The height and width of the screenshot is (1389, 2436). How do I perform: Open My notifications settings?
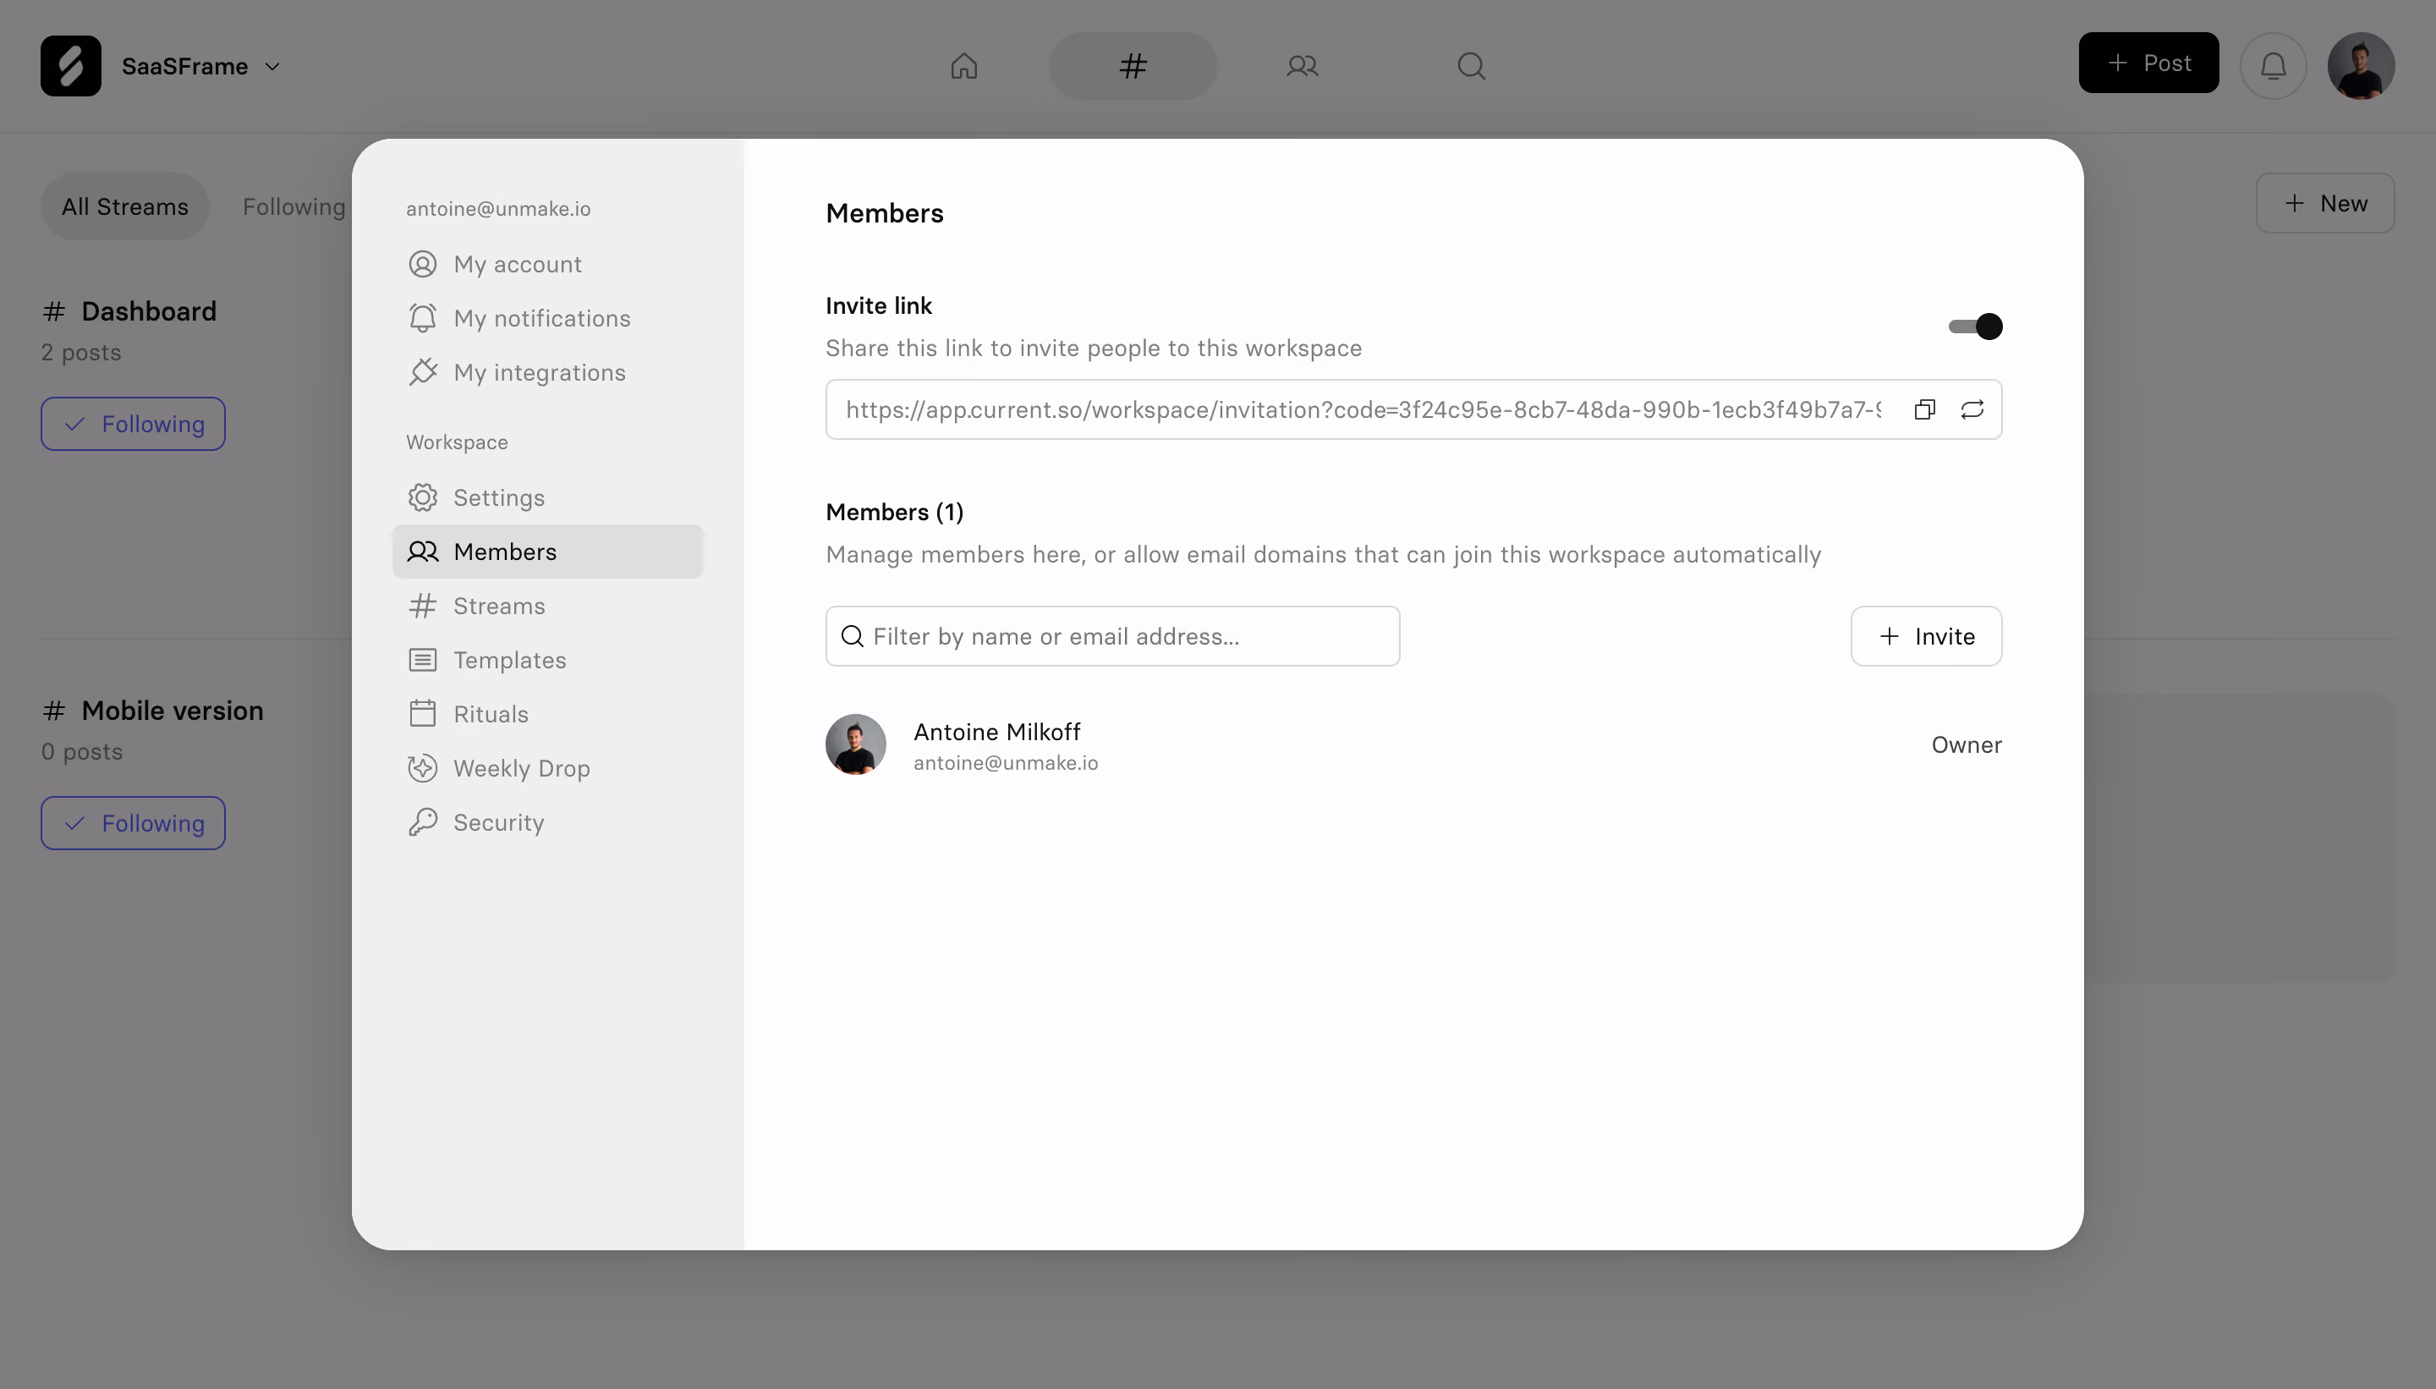(547, 319)
